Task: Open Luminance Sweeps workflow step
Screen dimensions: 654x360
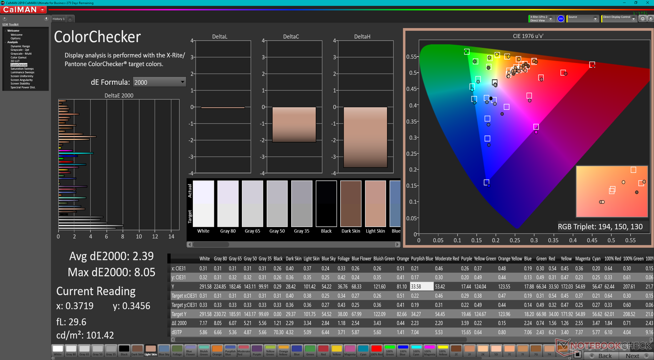Action: [22, 72]
